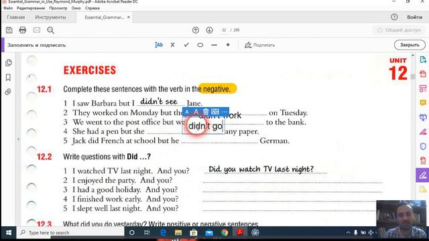Switch text field to comb spacing icon

215,112
